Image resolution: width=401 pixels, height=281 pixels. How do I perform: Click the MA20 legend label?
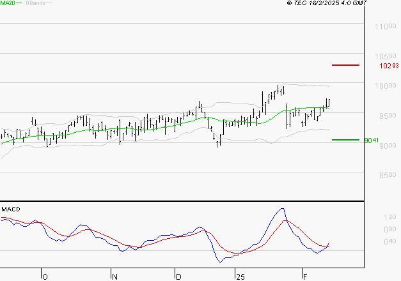(x=6, y=3)
